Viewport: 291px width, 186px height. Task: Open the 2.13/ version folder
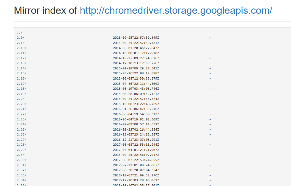pos(20,63)
